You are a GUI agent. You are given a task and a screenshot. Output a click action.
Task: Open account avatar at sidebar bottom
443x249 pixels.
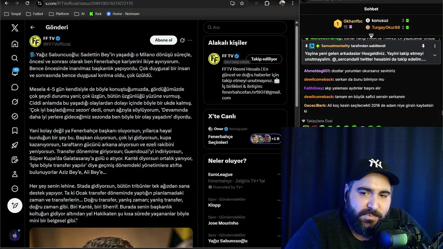(x=15, y=236)
